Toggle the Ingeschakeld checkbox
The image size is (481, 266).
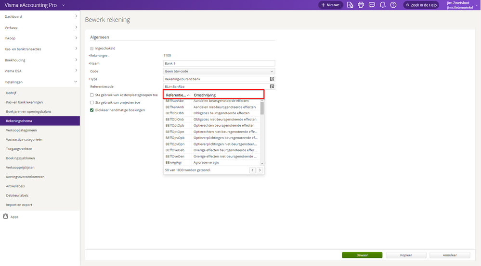pos(91,48)
